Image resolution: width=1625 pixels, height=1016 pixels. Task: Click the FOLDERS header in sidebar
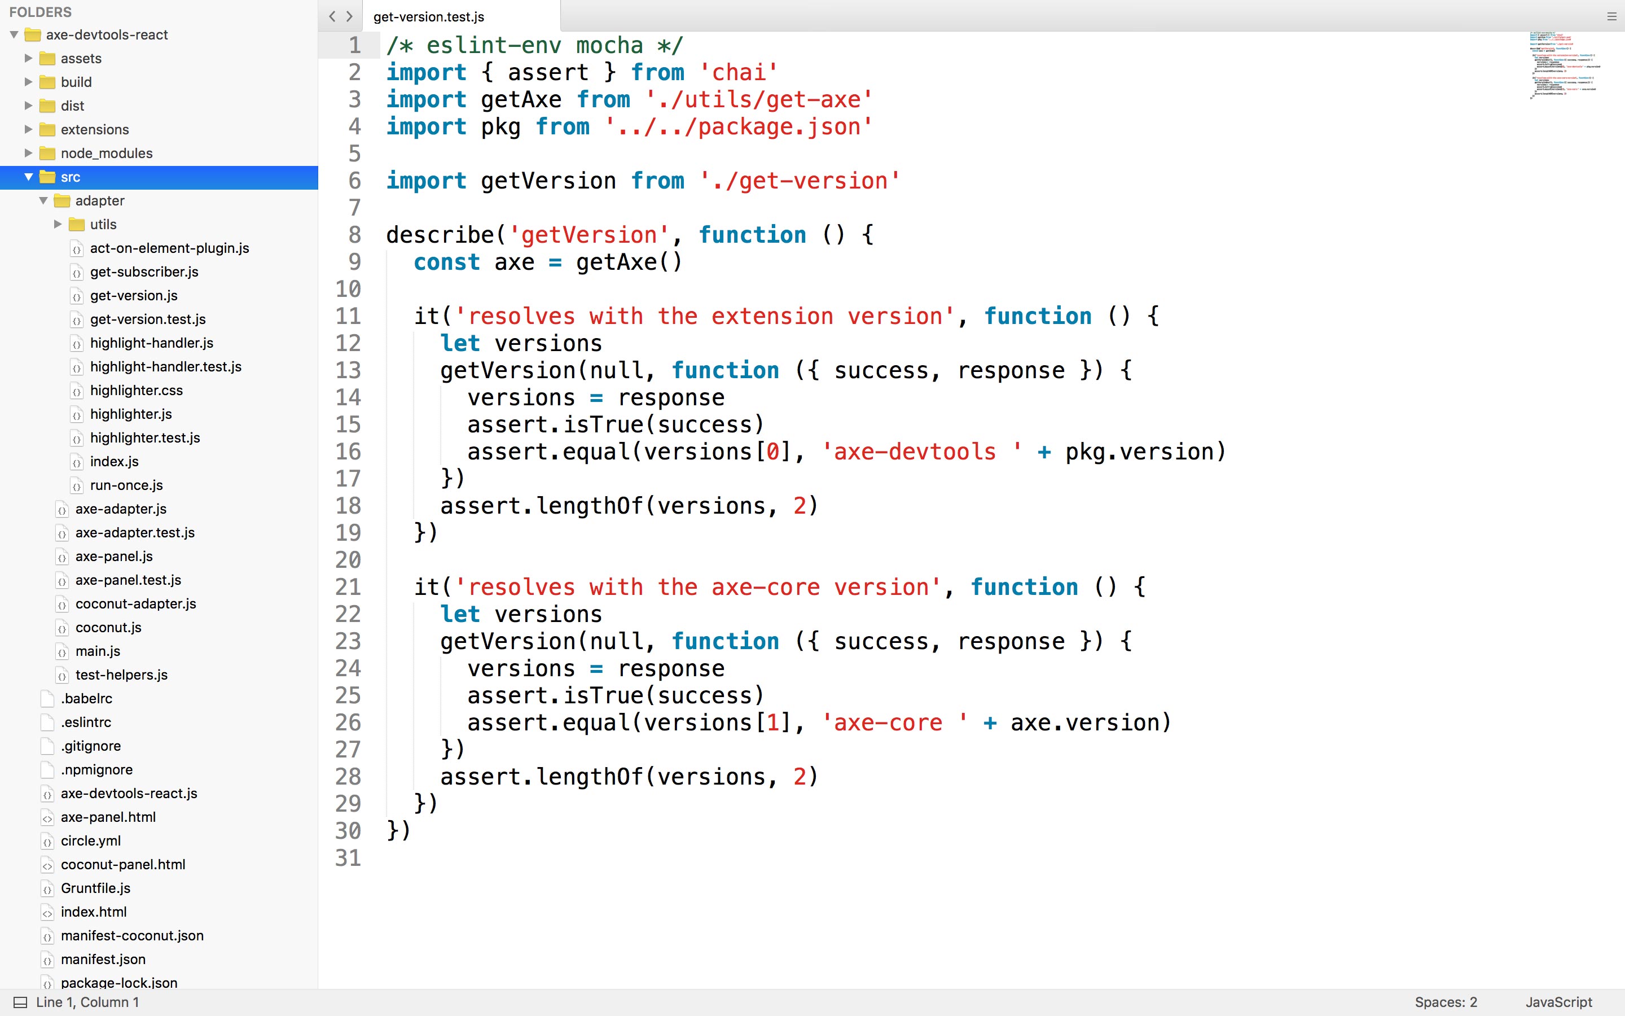point(40,11)
